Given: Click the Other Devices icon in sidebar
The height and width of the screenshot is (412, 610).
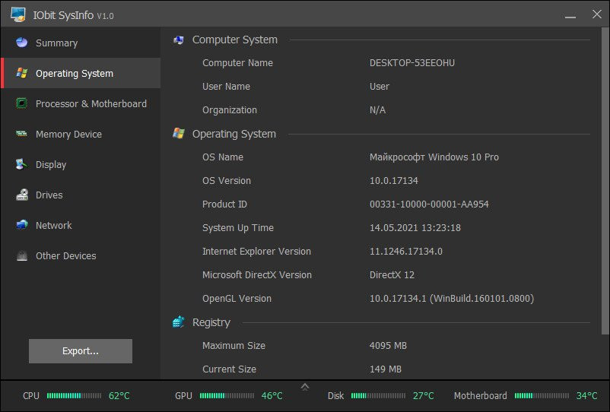Looking at the screenshot, I should (22, 255).
